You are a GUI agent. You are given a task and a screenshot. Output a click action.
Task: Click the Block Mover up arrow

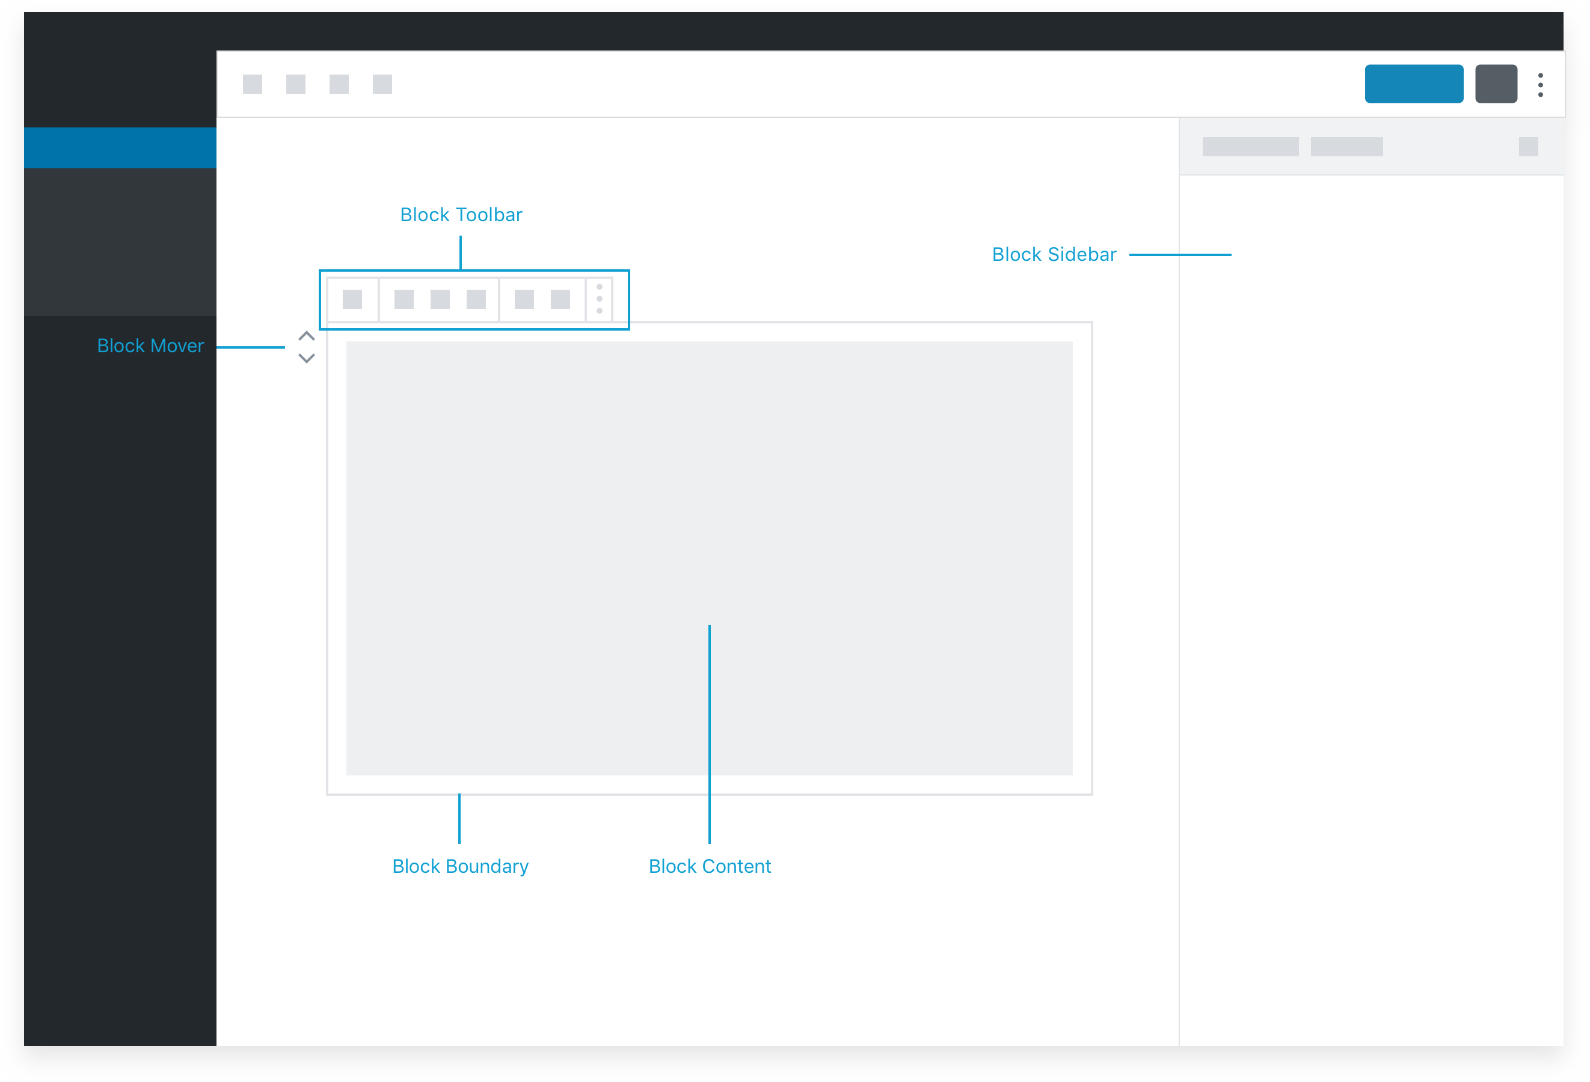point(305,337)
